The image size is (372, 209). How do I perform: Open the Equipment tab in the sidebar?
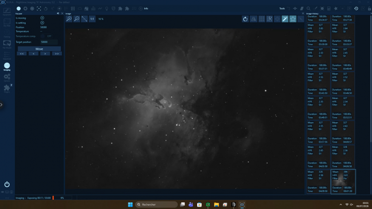coord(7,11)
